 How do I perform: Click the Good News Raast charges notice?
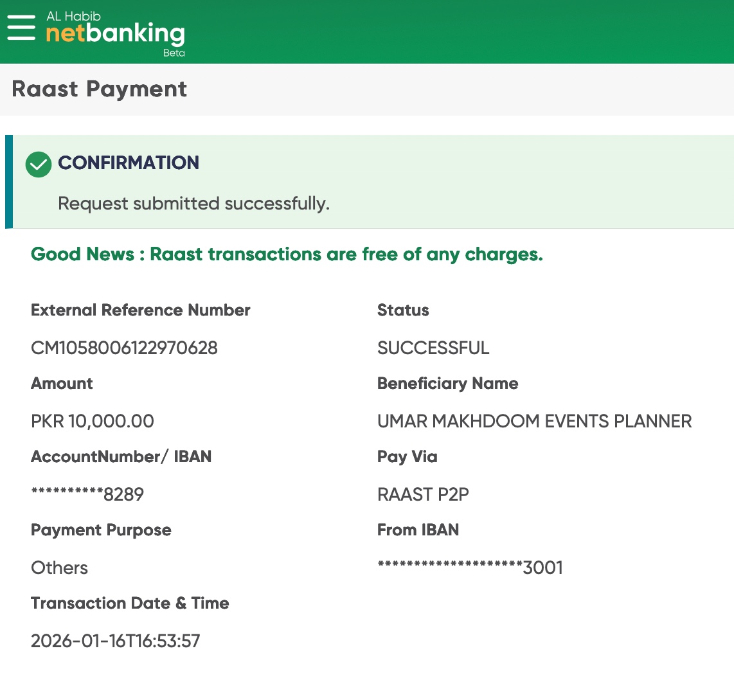pos(287,255)
